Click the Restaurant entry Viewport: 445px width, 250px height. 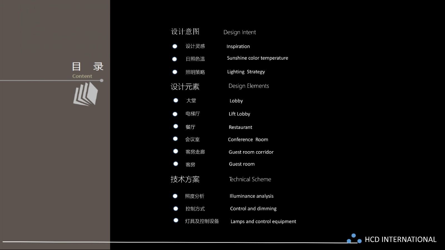click(240, 127)
